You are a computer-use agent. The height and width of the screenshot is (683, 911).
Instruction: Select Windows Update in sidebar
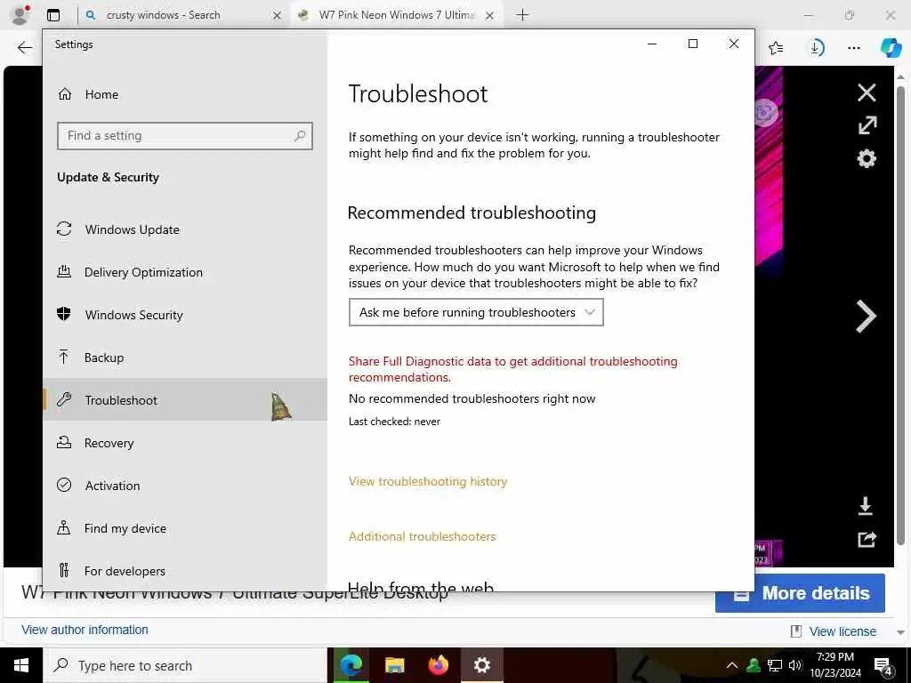click(x=185, y=229)
